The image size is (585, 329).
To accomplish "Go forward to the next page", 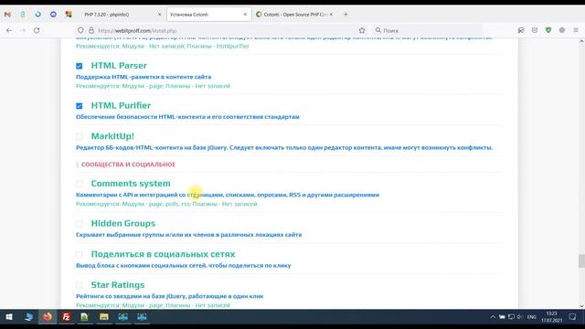I will [23, 30].
